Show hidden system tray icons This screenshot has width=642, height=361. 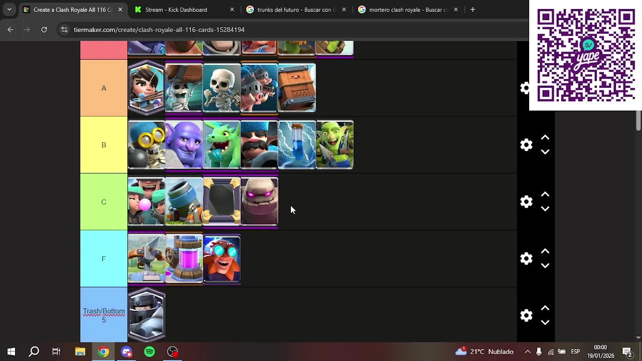[x=528, y=351]
